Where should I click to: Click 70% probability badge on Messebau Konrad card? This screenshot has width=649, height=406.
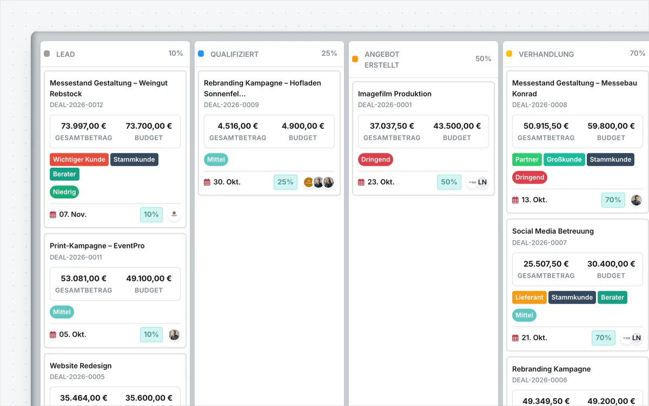click(x=613, y=200)
